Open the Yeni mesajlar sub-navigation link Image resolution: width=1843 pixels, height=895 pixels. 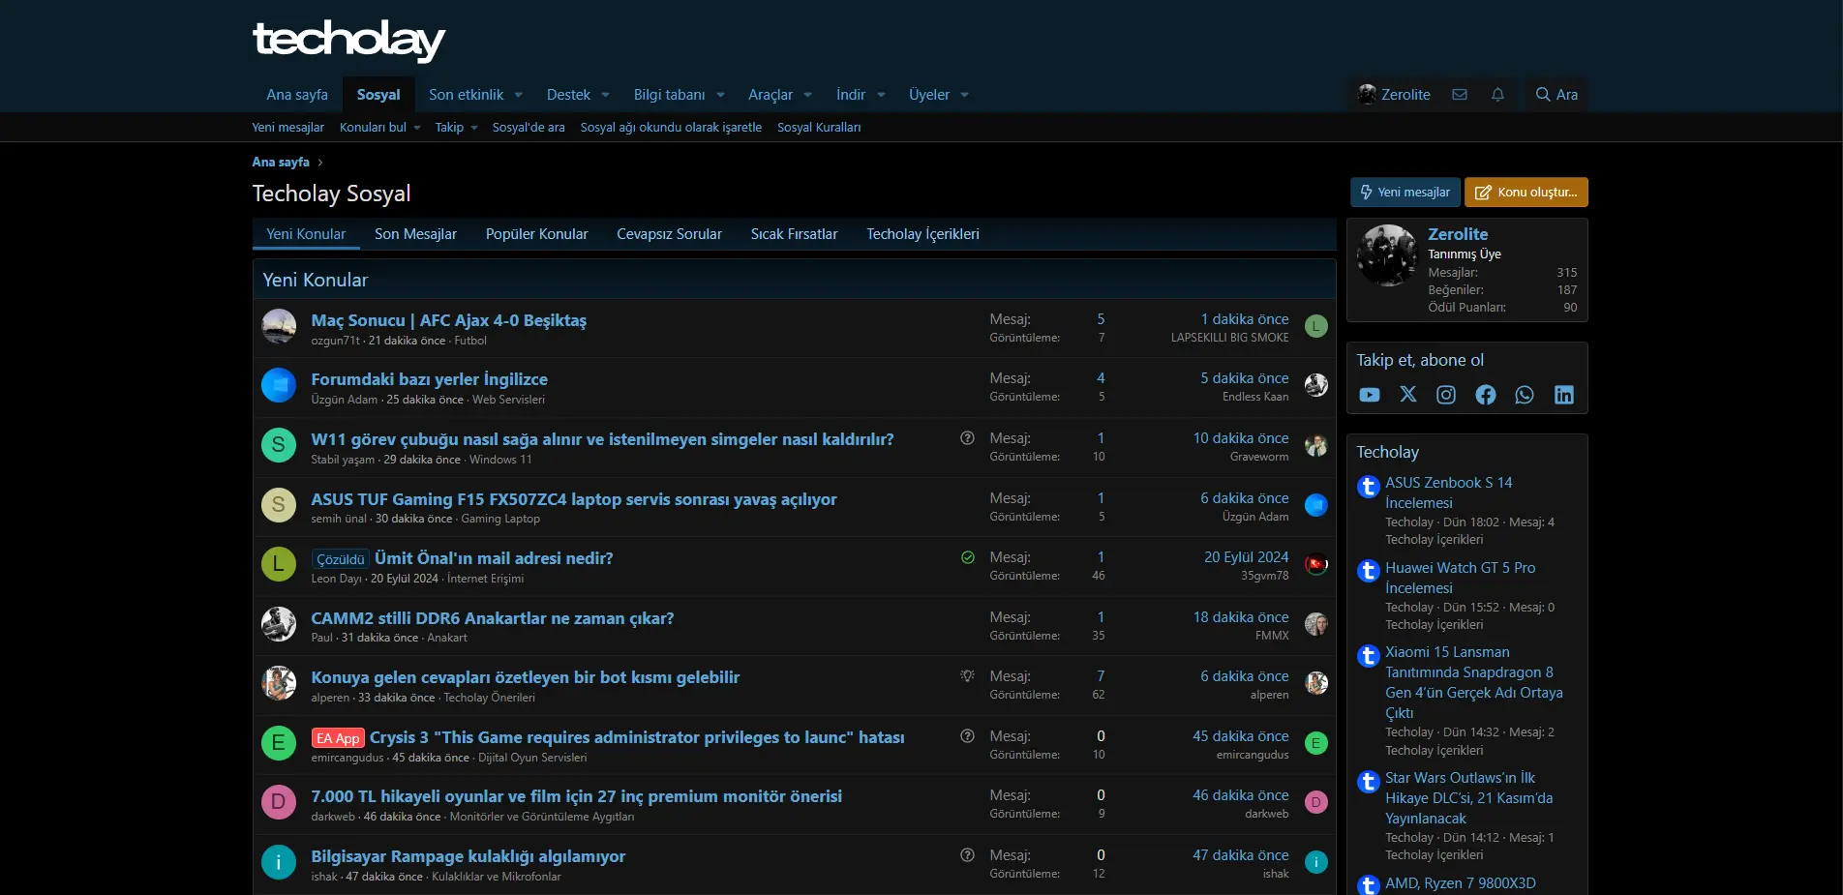tap(287, 128)
